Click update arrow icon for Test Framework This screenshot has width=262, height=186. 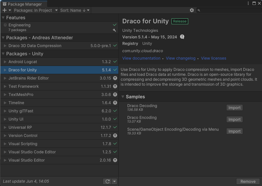pos(115,86)
